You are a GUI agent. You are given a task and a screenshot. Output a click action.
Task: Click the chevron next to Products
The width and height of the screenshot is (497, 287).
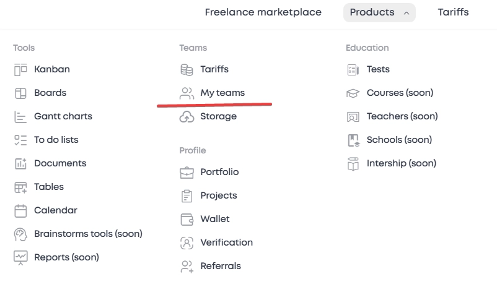click(x=406, y=12)
